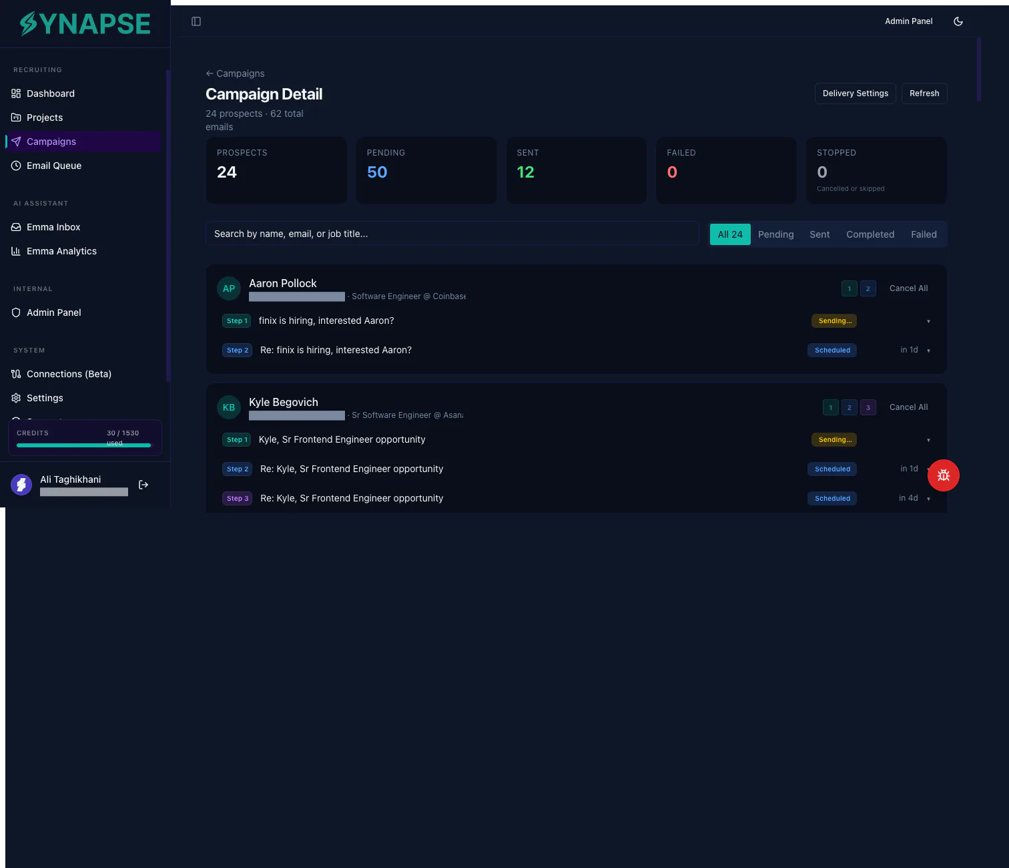The image size is (1009, 868).
Task: Click the Refresh button
Action: [x=924, y=93]
